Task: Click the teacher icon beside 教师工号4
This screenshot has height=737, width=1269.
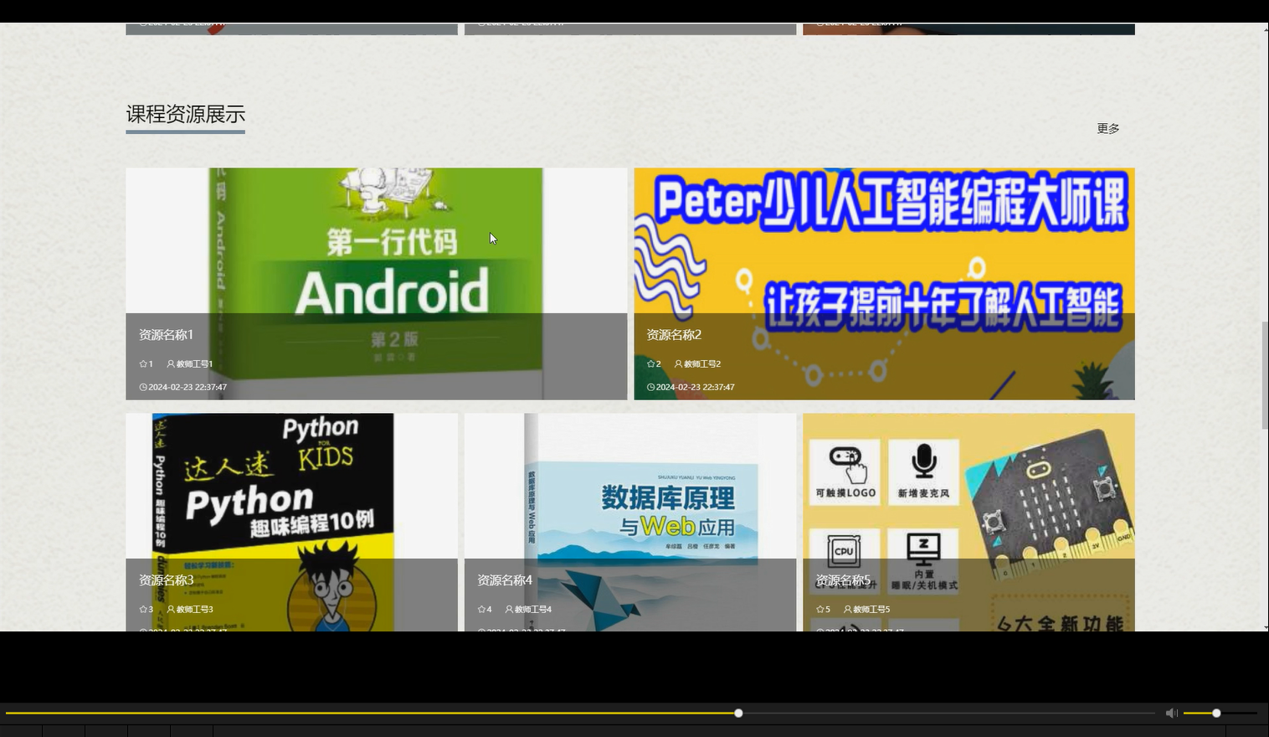Action: point(509,610)
